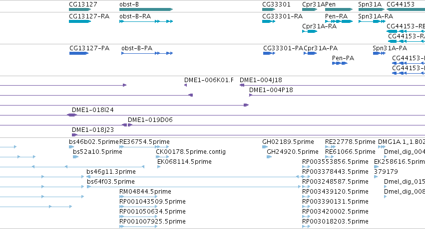425x229 pixels.
Task: Click EST bs46g11.3prime
Action: point(111,172)
